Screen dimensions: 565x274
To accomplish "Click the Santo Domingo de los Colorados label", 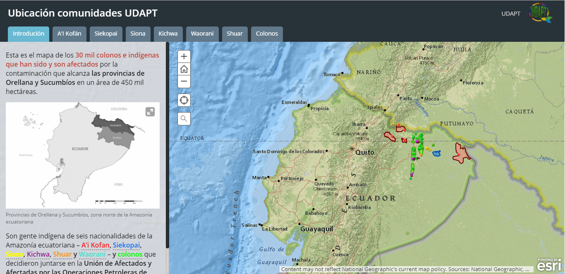I will click(x=289, y=151).
